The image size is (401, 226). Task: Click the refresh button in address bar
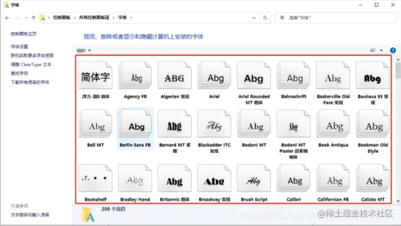click(x=265, y=17)
